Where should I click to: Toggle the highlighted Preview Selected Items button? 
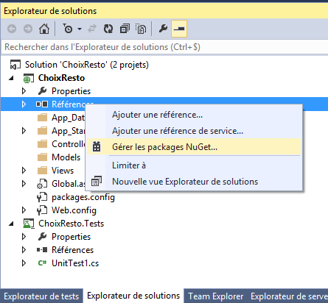click(179, 29)
